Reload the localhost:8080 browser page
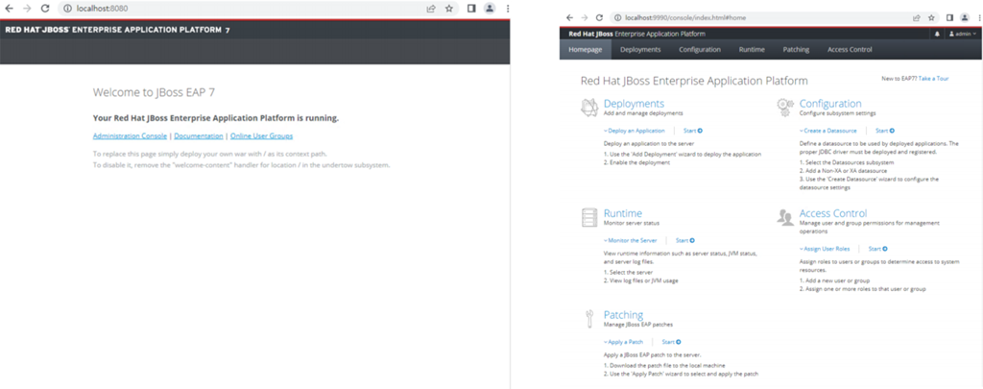Image resolution: width=983 pixels, height=389 pixels. tap(44, 9)
